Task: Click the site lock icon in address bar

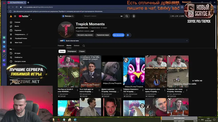Action: 21,7
